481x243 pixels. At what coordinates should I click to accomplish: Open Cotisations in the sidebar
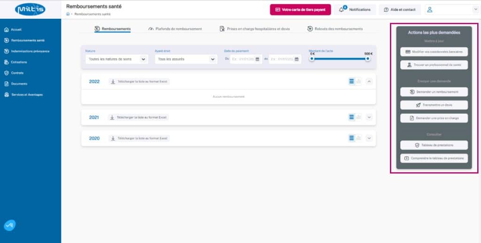[x=19, y=62]
